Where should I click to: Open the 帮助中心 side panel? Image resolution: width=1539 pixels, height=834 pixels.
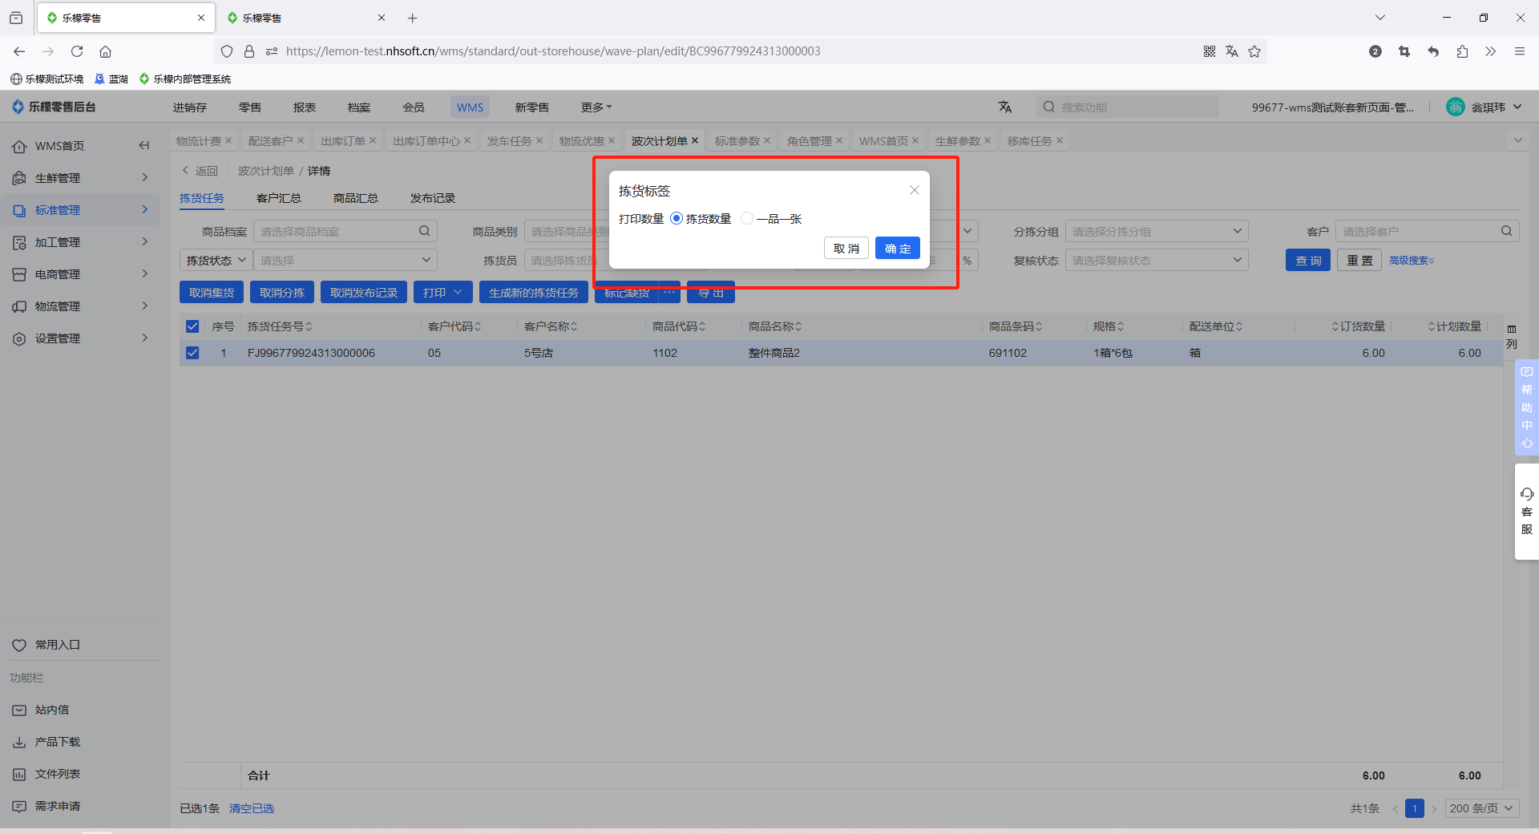click(1526, 407)
